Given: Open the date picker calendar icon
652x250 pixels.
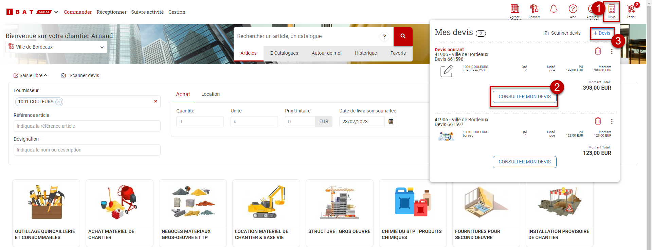Looking at the screenshot, I should (391, 122).
